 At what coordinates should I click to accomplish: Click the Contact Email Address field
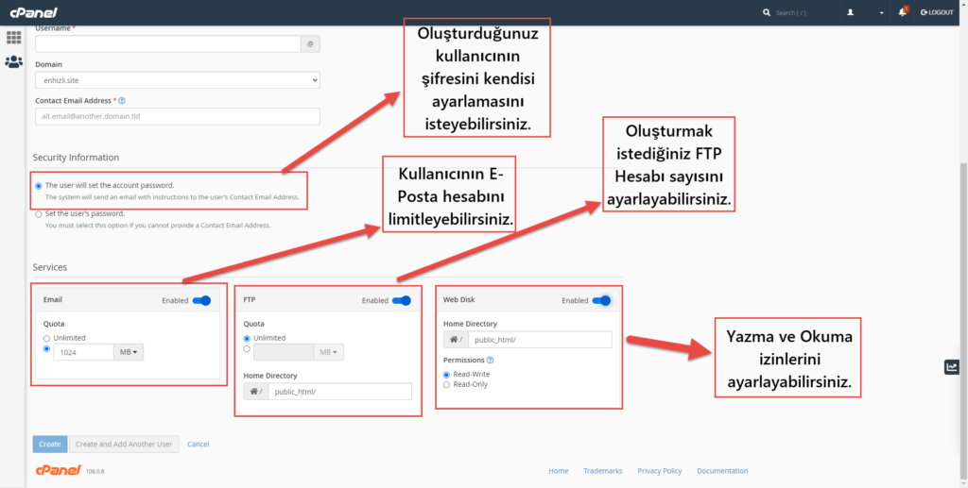[x=177, y=116]
